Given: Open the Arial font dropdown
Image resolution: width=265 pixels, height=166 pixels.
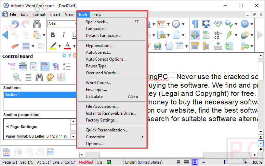Looking at the screenshot, I should [x=76, y=24].
